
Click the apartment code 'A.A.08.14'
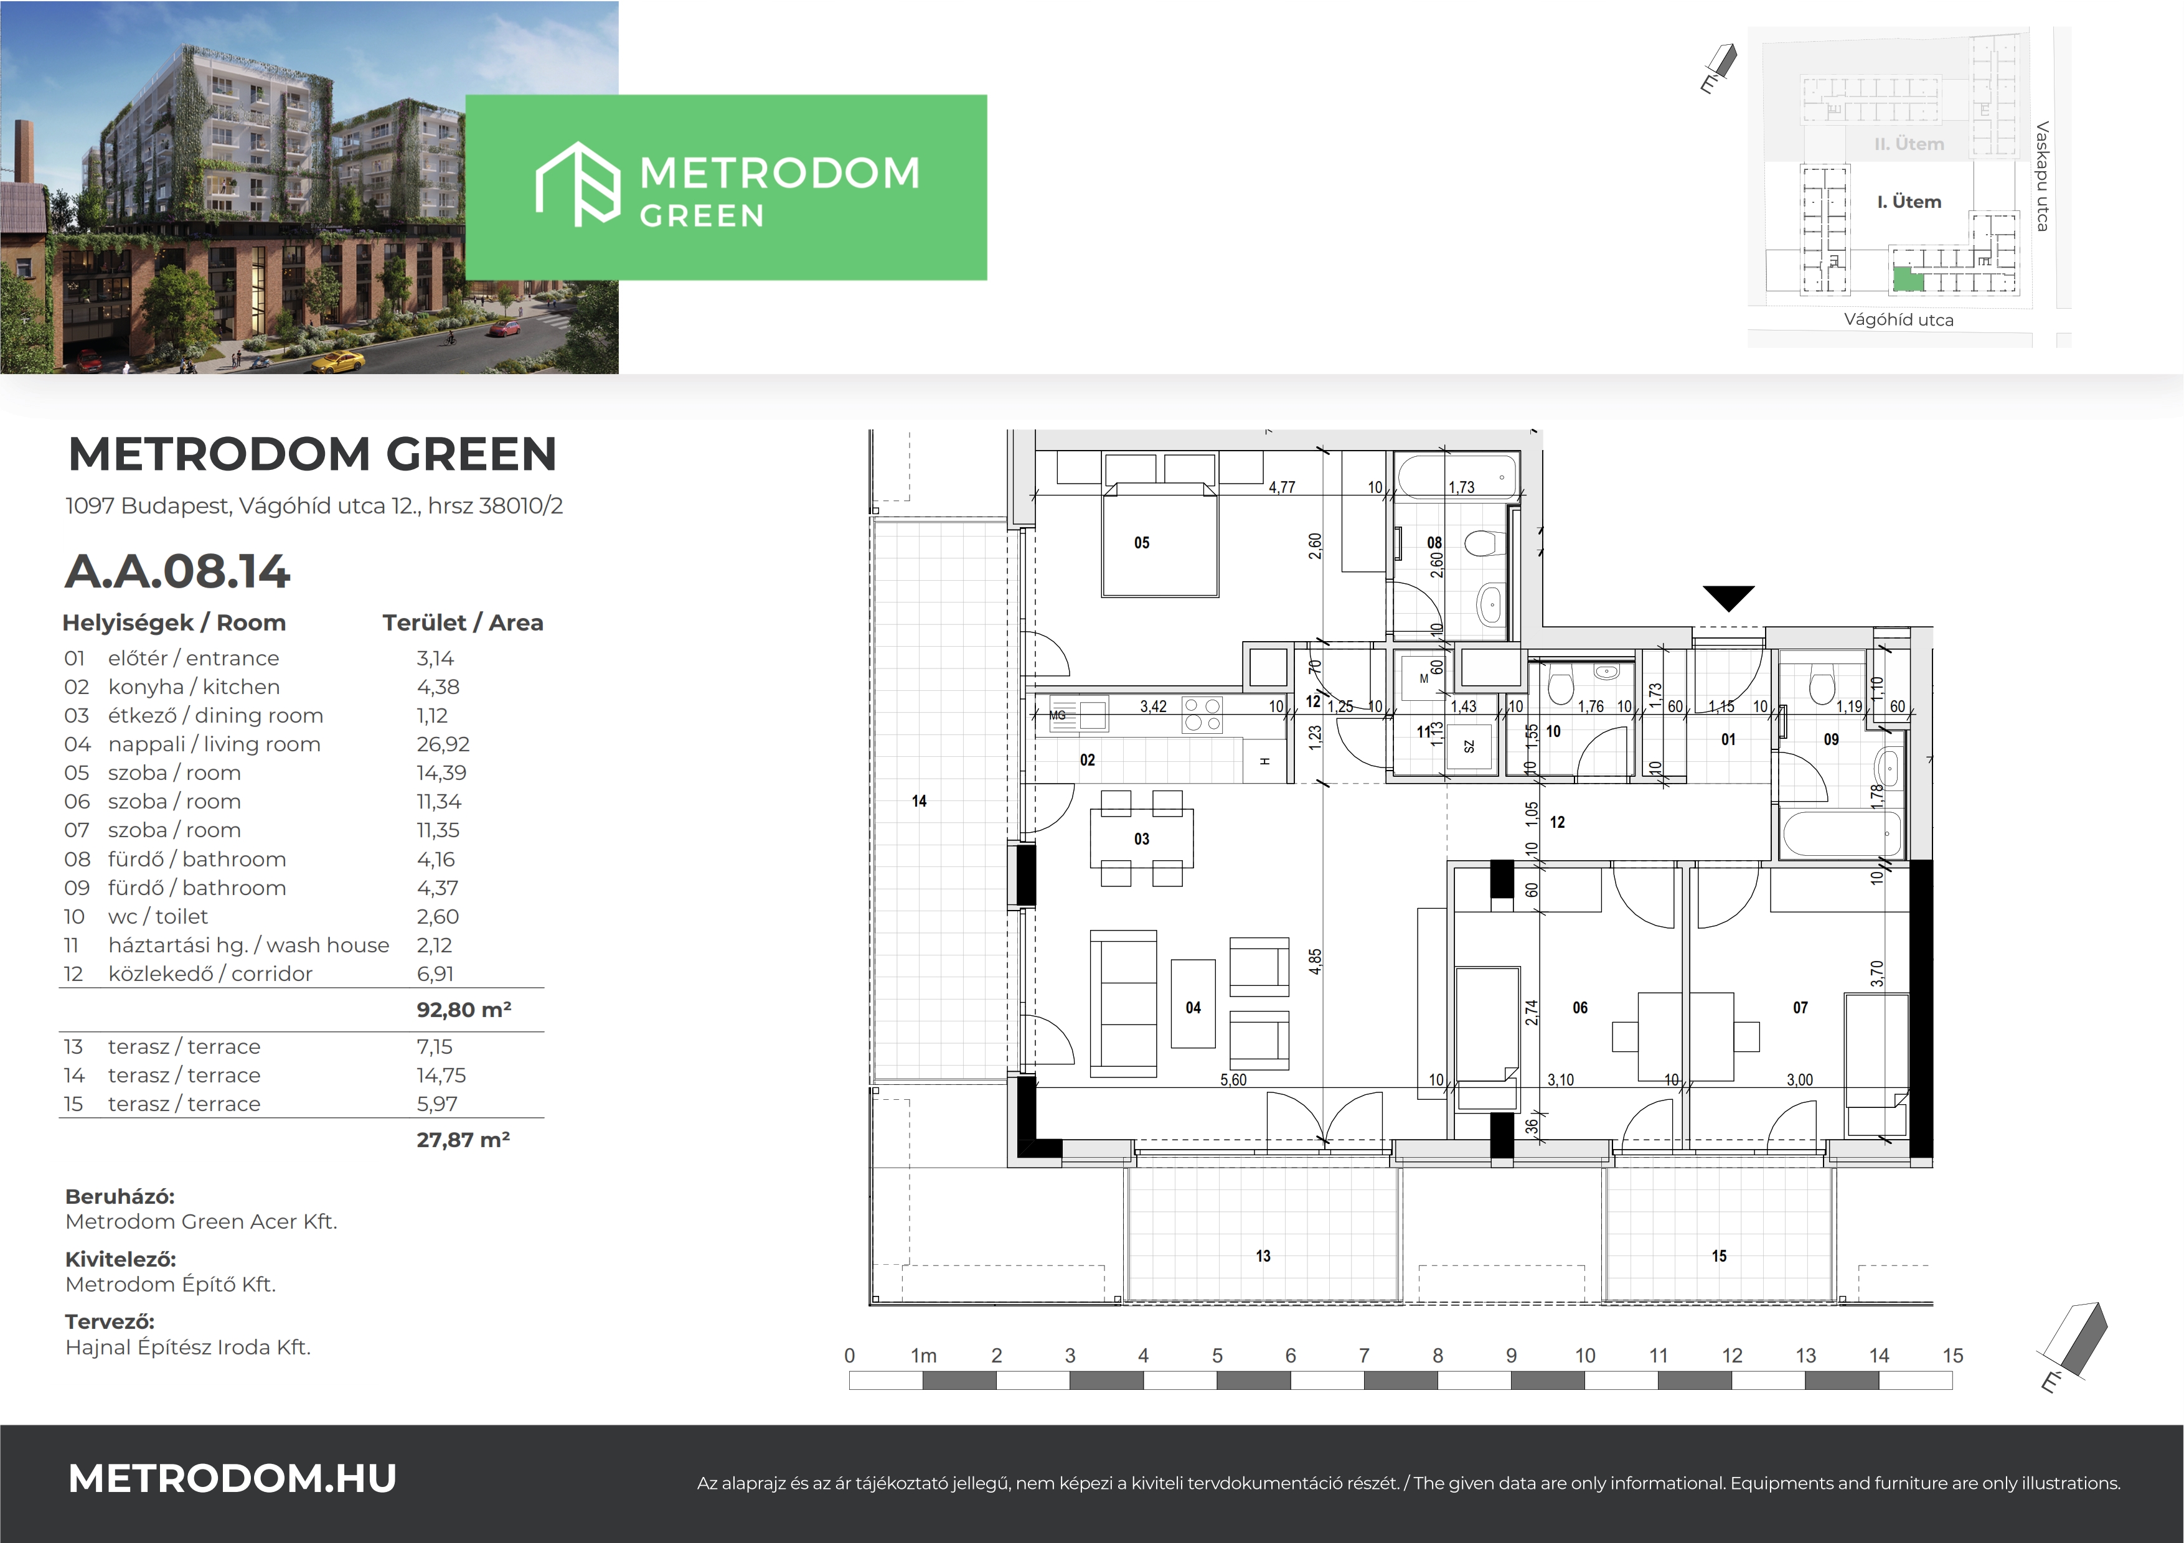coord(177,570)
